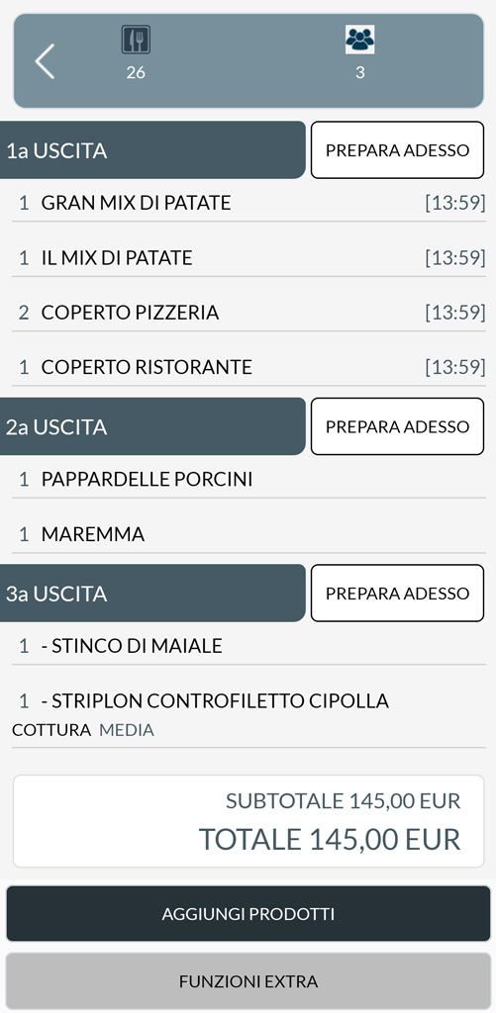Click Prepara Adesso for 2a Uscita
The image size is (496, 1013).
click(x=397, y=426)
